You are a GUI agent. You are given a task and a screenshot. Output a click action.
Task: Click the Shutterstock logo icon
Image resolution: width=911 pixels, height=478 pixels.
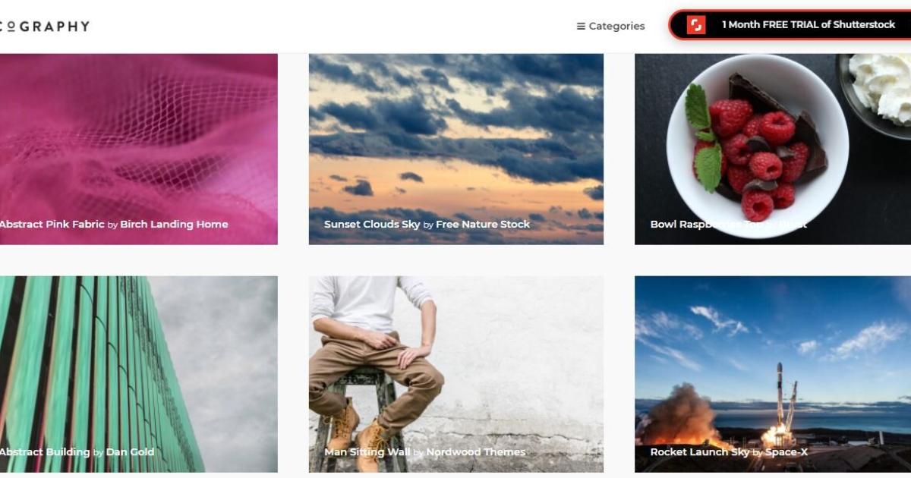point(696,25)
